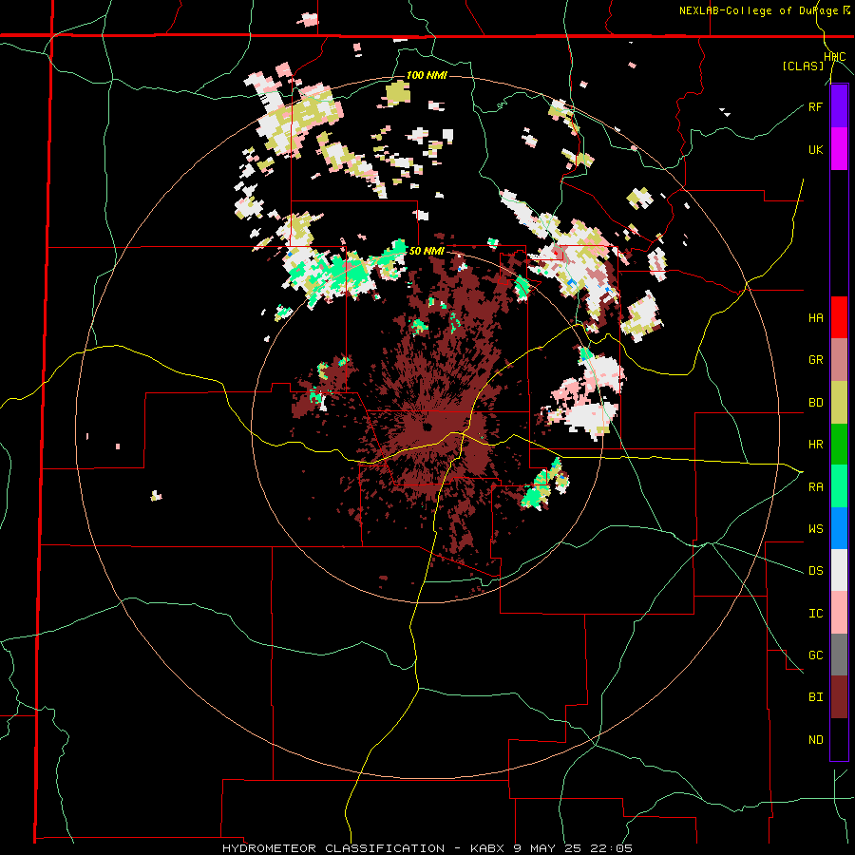The width and height of the screenshot is (855, 855).
Task: Click the 'BI' legend label
Action: tap(815, 697)
